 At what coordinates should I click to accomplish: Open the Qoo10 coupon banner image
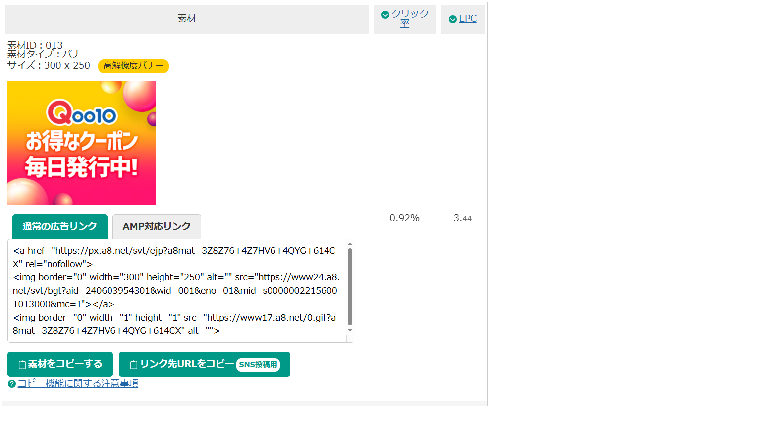click(x=82, y=143)
